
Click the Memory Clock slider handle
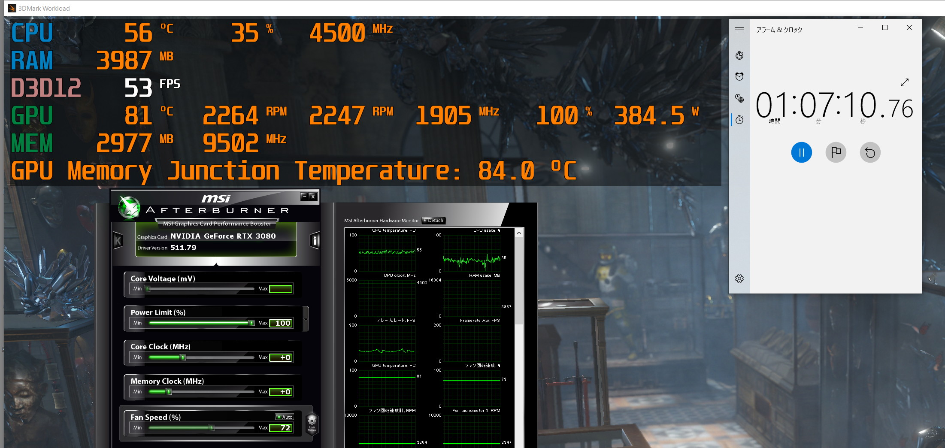pos(169,391)
